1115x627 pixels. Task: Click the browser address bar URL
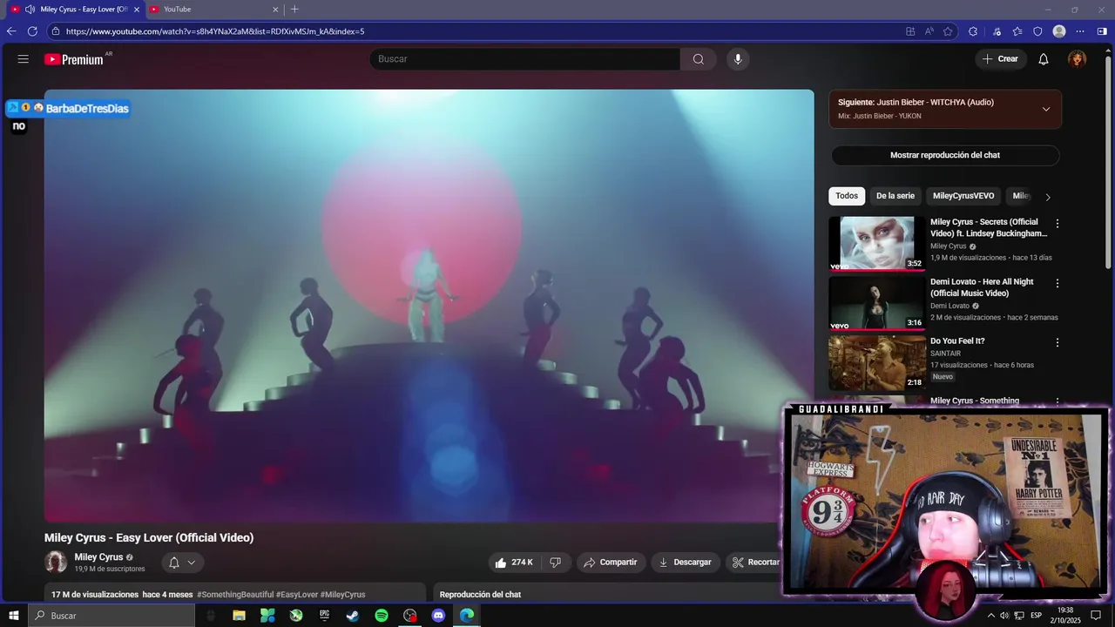[215, 31]
